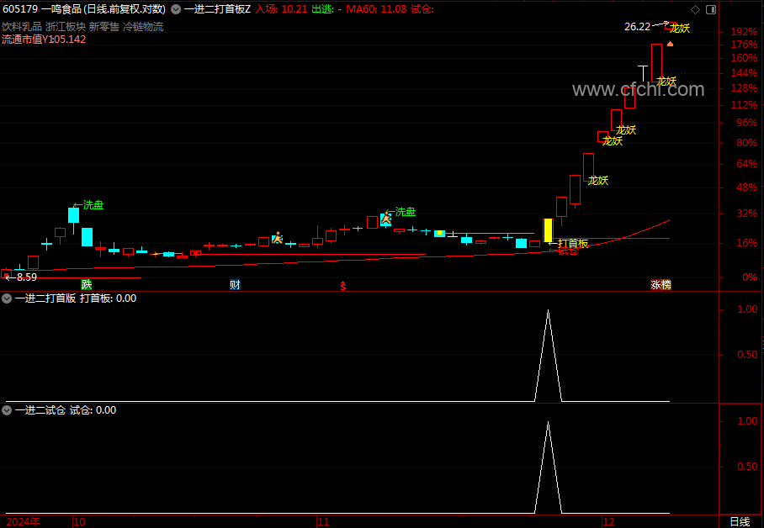Viewport: 764px width, 528px height.
Task: Click the 一进二试仓 试仓: 0.00 readout
Action: [66, 410]
